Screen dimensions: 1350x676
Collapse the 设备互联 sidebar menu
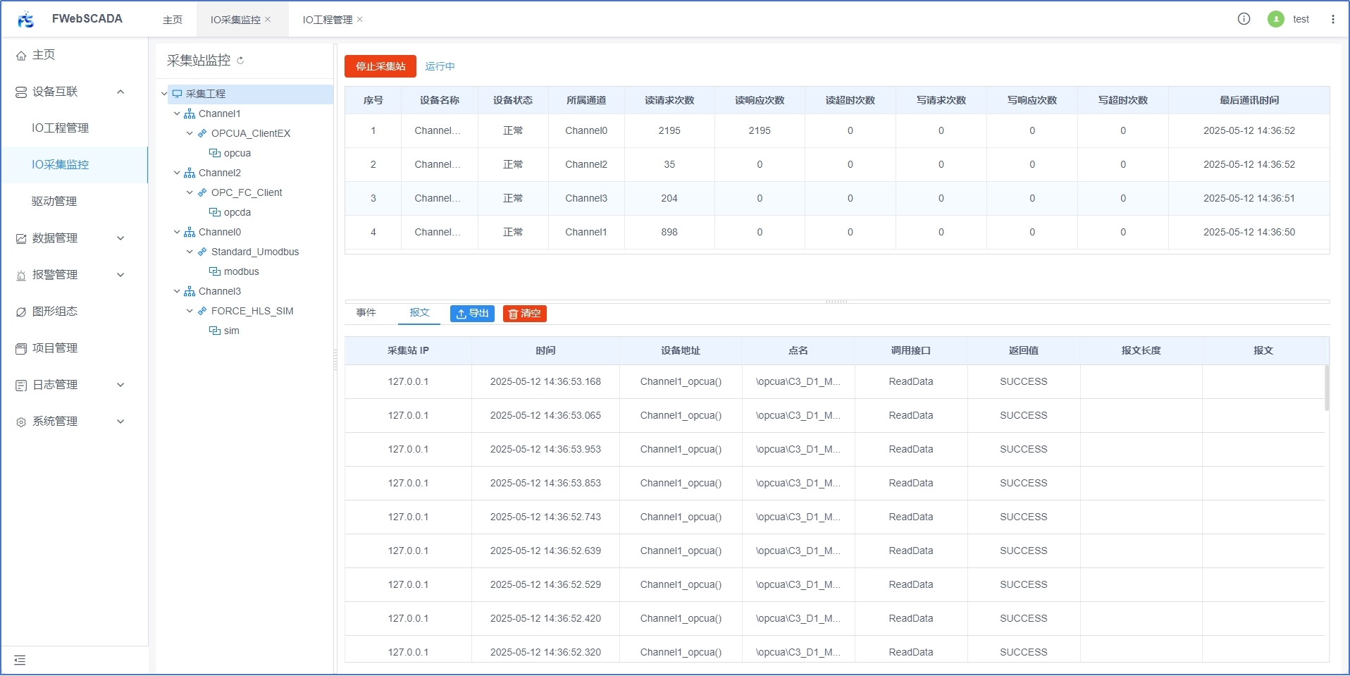pyautogui.click(x=120, y=92)
